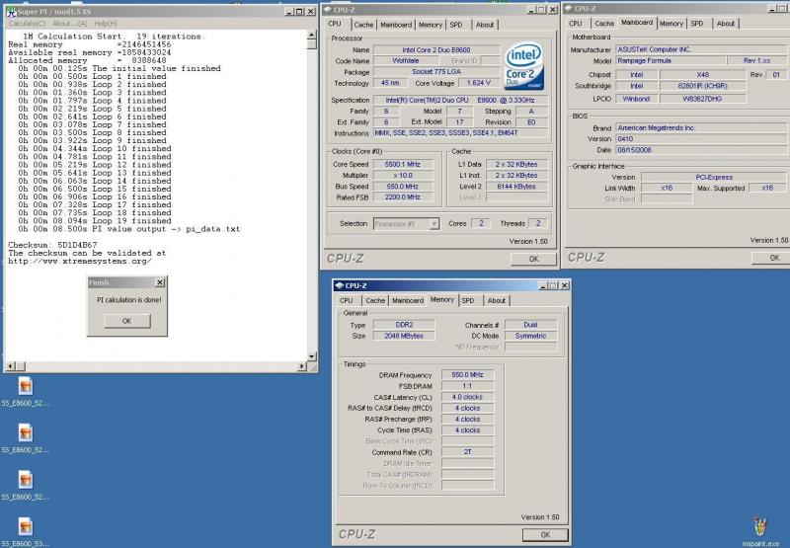
Task: Click the Super PI horizontal scrollbar right arrow
Action: pyautogui.click(x=302, y=366)
